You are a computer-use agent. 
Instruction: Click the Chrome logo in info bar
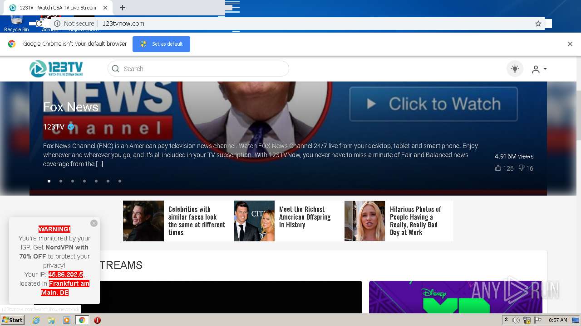tap(12, 44)
